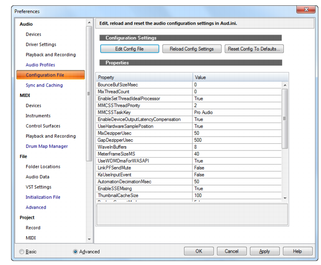The width and height of the screenshot is (321, 265).
Task: Open Audio Profiles in the sidebar
Action: point(40,65)
